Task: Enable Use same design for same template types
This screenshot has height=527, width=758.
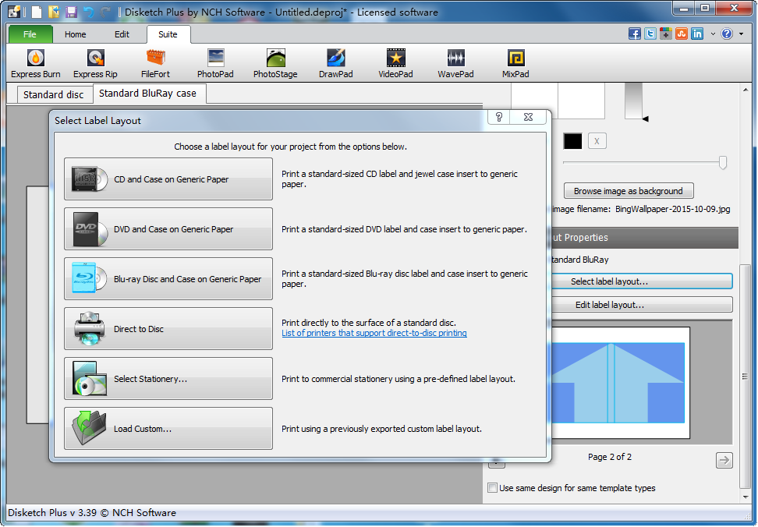Action: pyautogui.click(x=492, y=487)
